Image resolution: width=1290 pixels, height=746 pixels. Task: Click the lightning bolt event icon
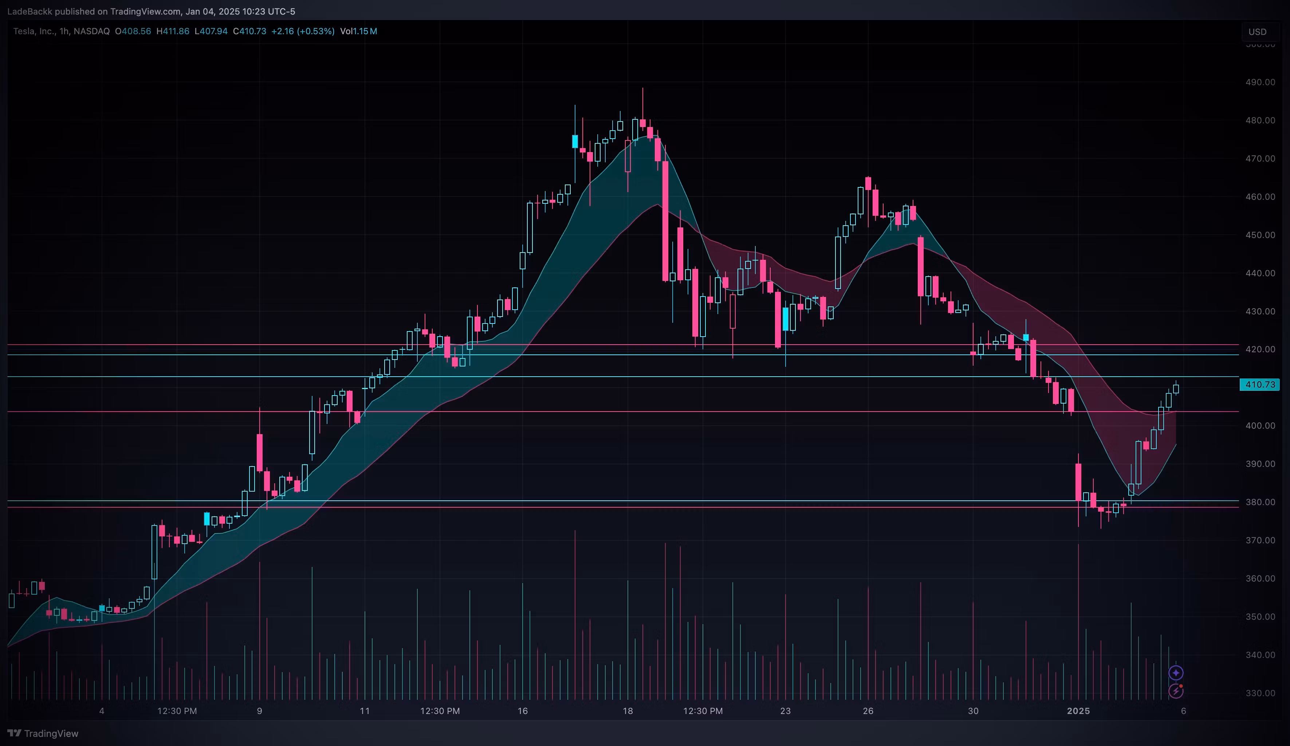[x=1176, y=691]
